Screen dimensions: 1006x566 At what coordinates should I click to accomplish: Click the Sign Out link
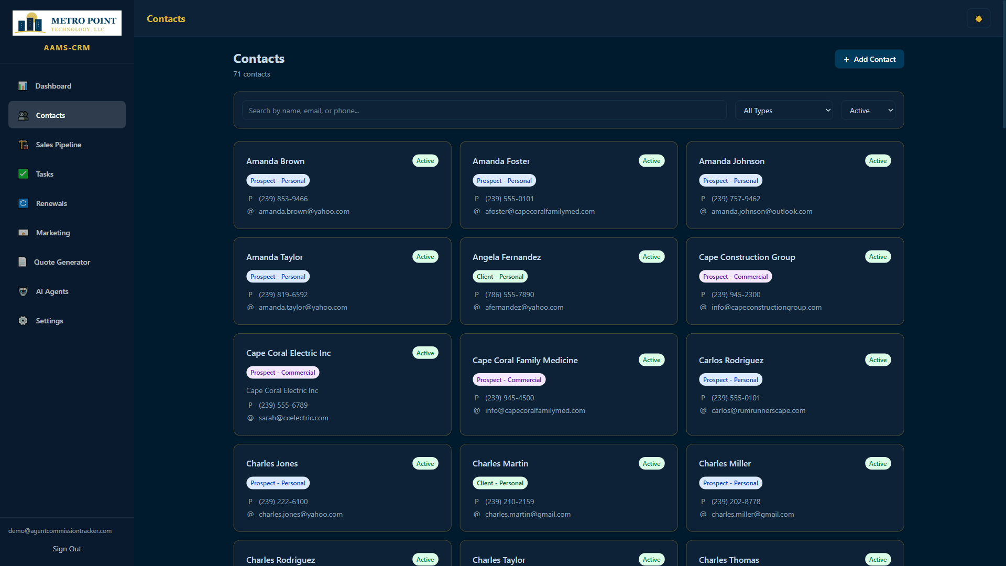[x=67, y=549]
